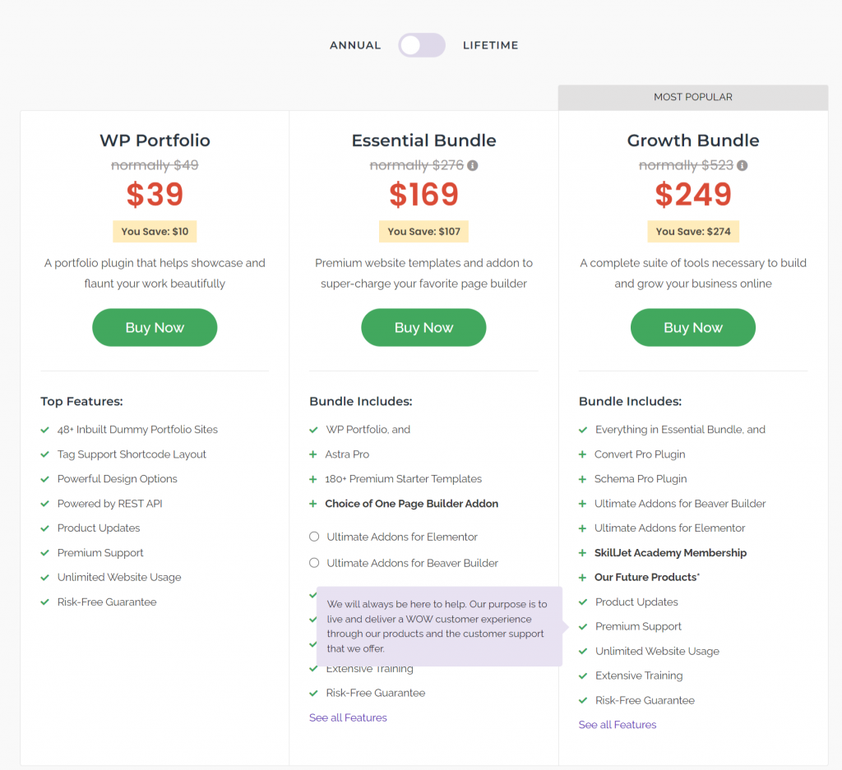842x770 pixels.
Task: Click Buy Now for Growth Bundle
Action: (692, 327)
